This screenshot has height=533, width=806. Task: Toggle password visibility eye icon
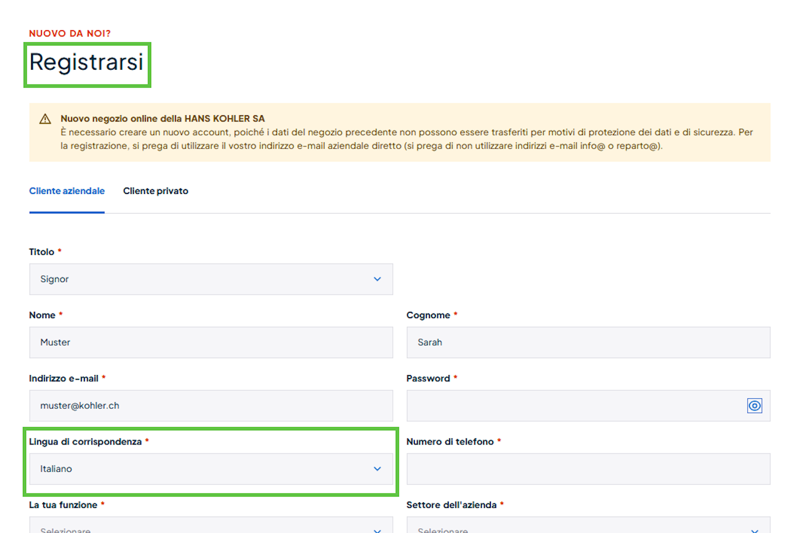coord(754,406)
